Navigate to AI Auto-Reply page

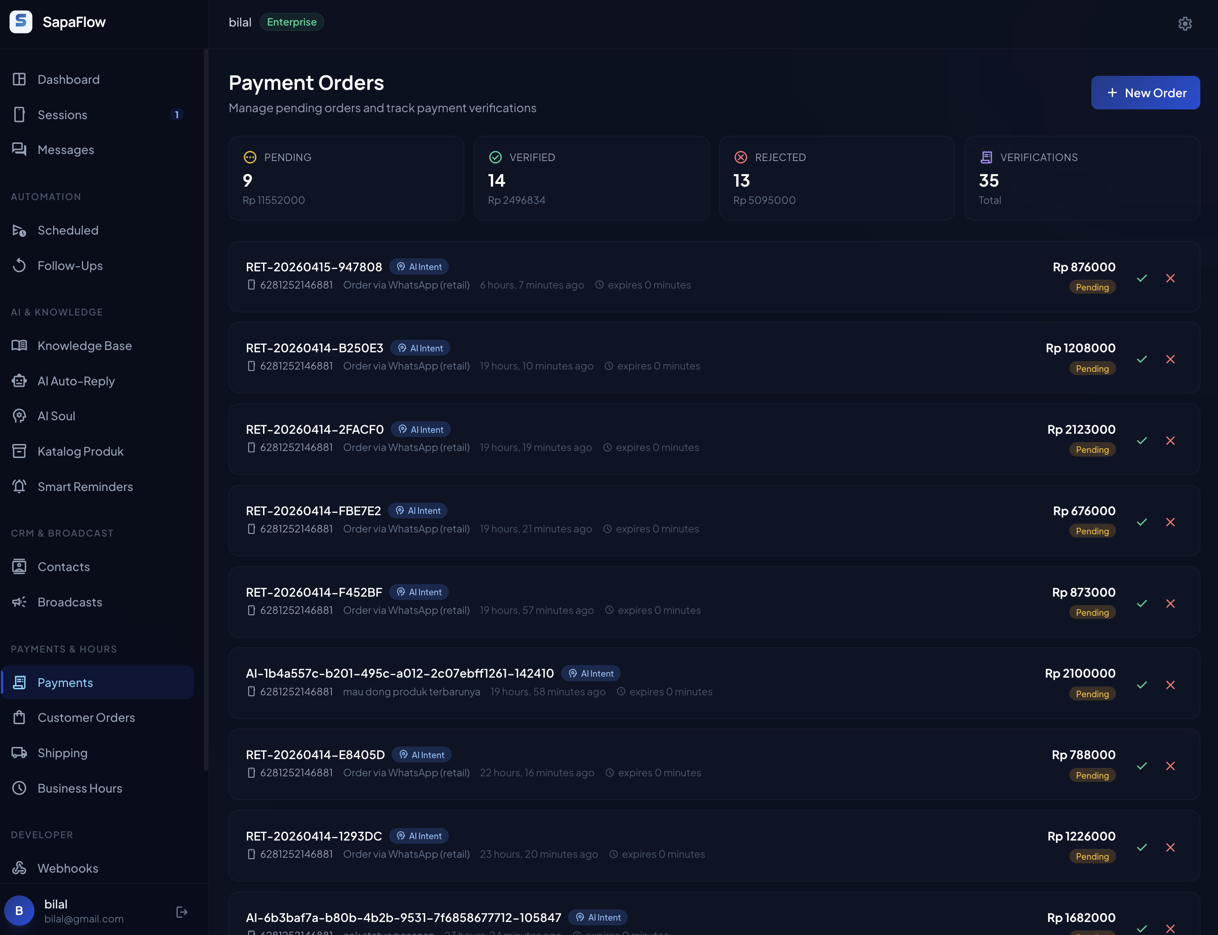(x=76, y=381)
